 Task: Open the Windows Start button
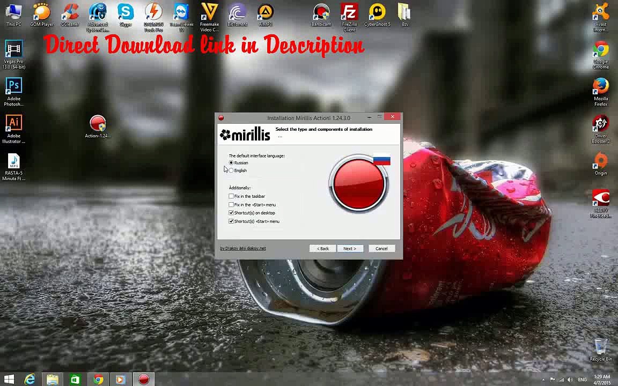pyautogui.click(x=9, y=380)
